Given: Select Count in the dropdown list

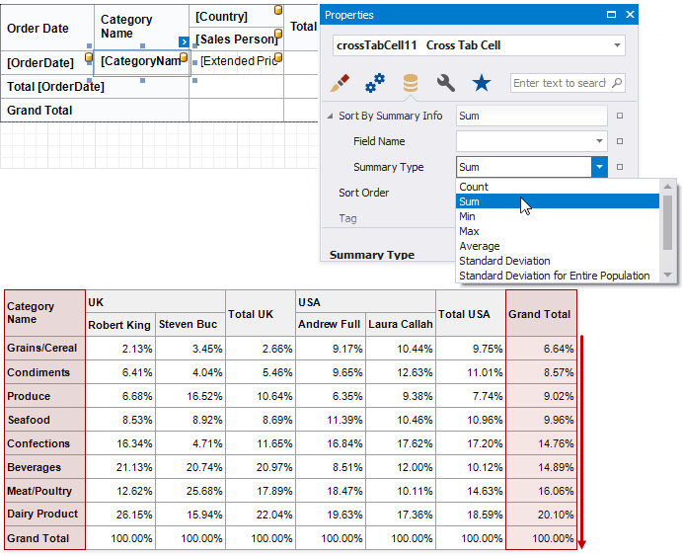Looking at the screenshot, I should 474,187.
